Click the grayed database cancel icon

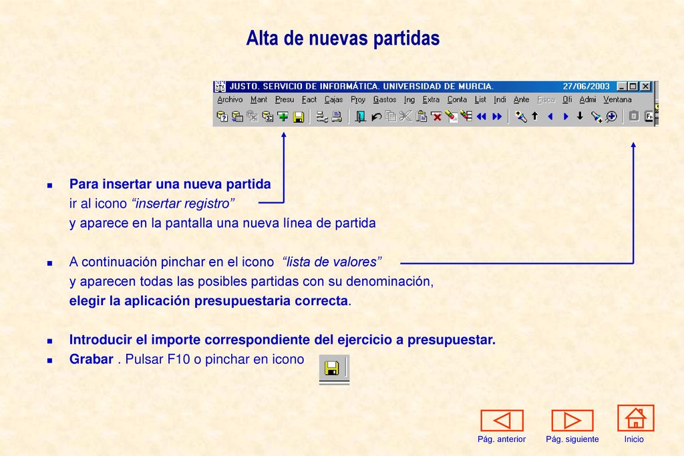(252, 116)
